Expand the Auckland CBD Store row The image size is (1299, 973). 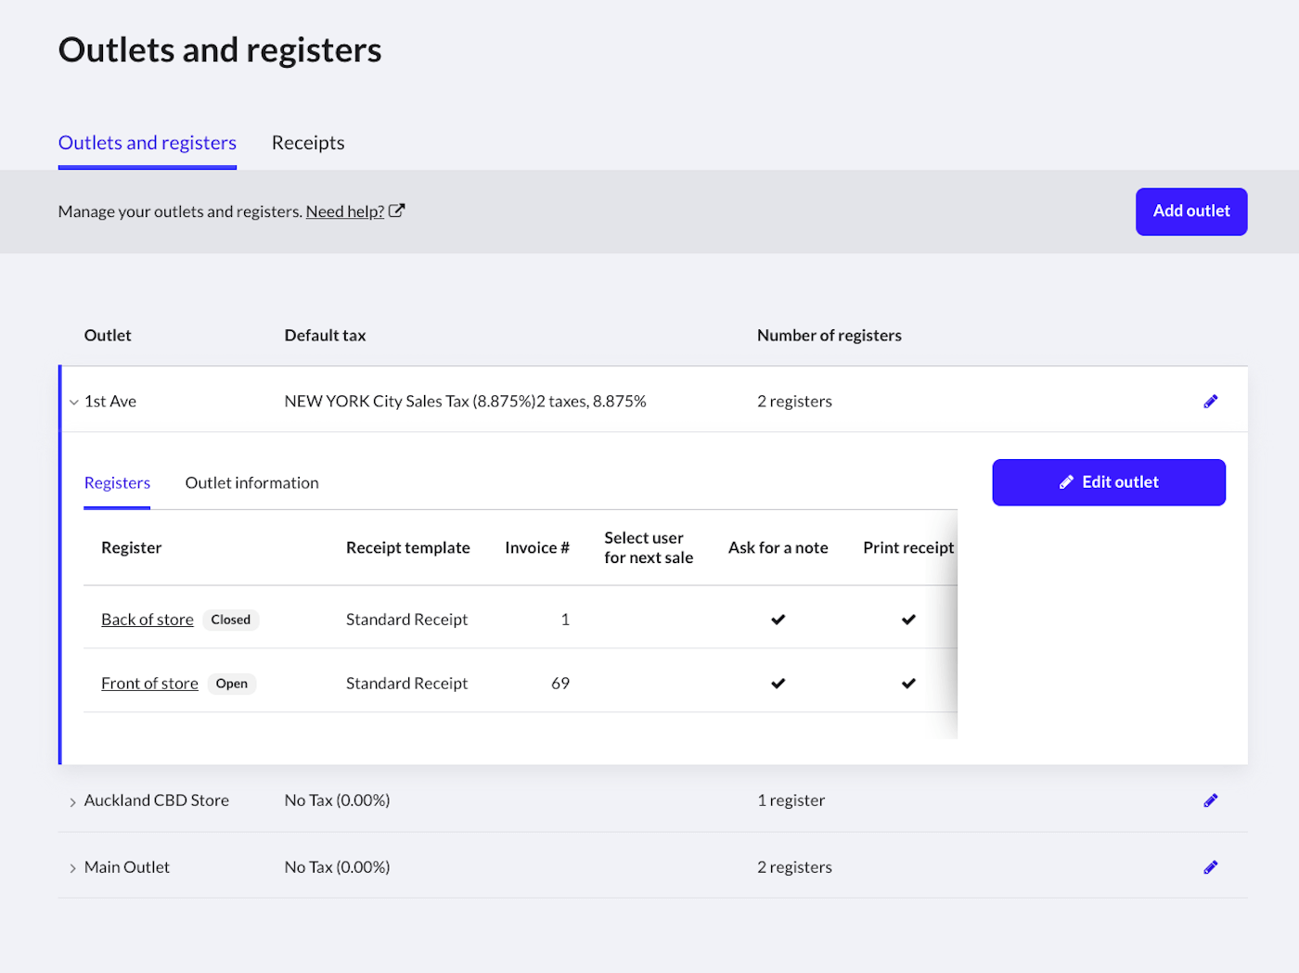coord(73,802)
